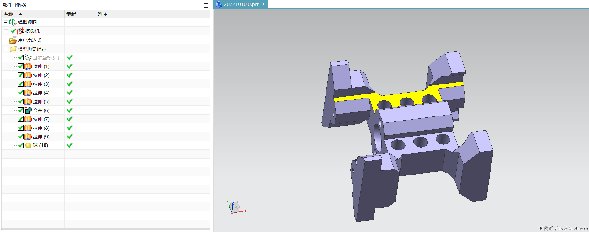Click up-to-date checkmark for 球 (10)
Image resolution: width=589 pixels, height=232 pixels.
[70, 145]
